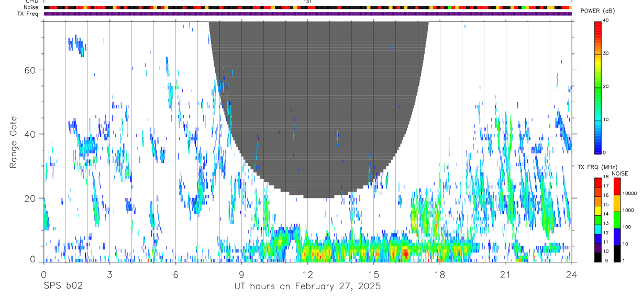
Task: Click the 24 tick on UT hours axis
Action: coord(571,274)
